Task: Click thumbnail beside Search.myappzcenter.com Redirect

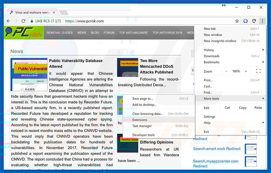Action: 251,161
